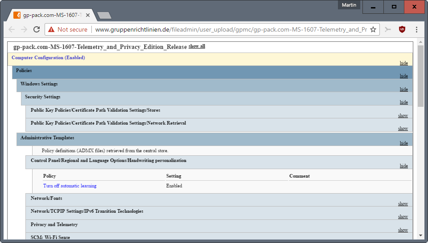The image size is (428, 243).
Task: Click the Privacy and Telemetry heading text
Action: pos(54,224)
